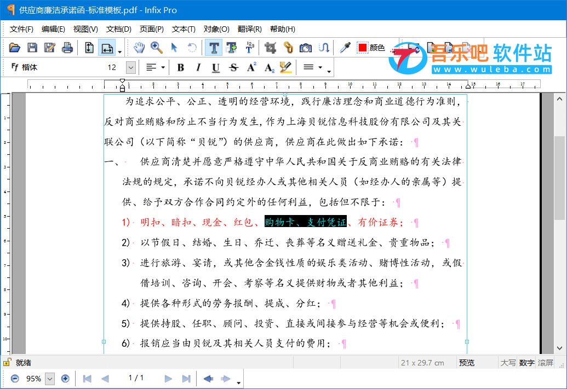Select the Add Text Box tool
The width and height of the screenshot is (567, 389).
(x=231, y=48)
